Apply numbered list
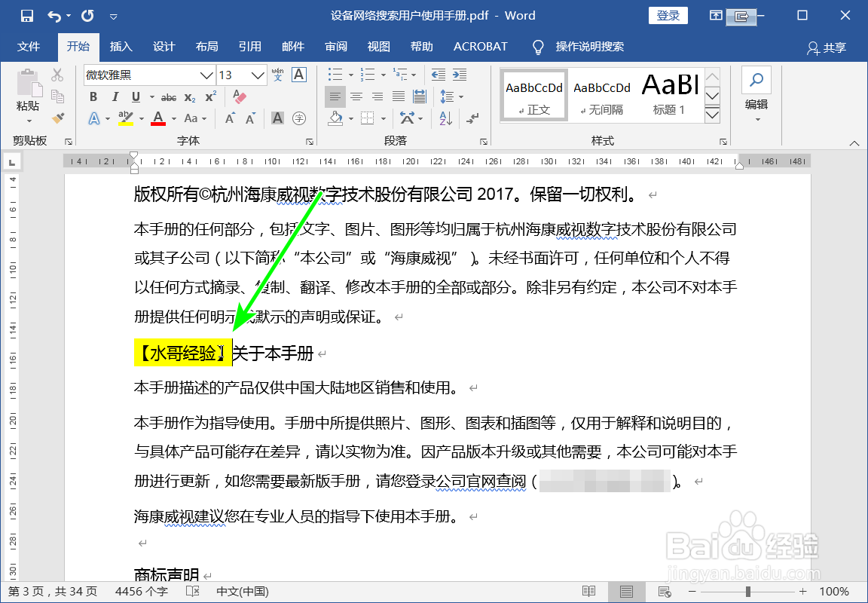The height and width of the screenshot is (603, 868). (x=367, y=74)
